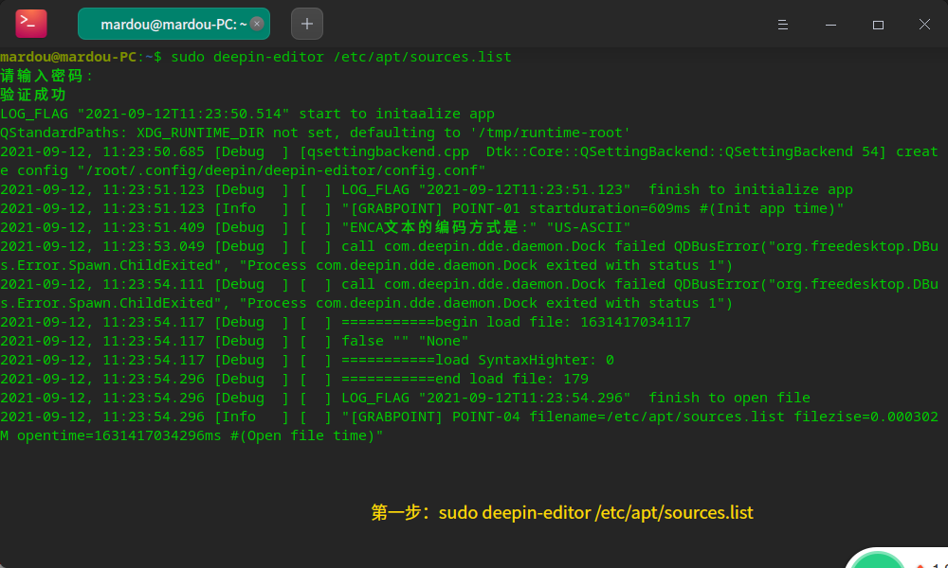The height and width of the screenshot is (568, 948).
Task: Open a new terminal tab with plus button
Action: [307, 24]
